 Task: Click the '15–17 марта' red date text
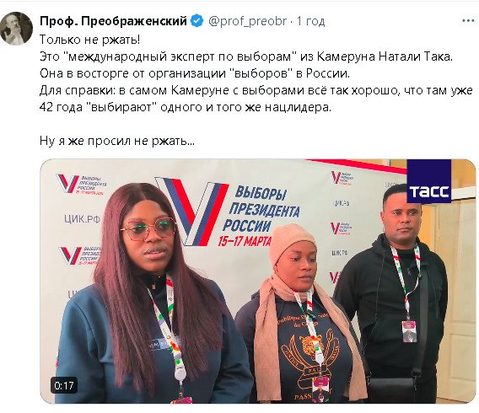(x=245, y=241)
